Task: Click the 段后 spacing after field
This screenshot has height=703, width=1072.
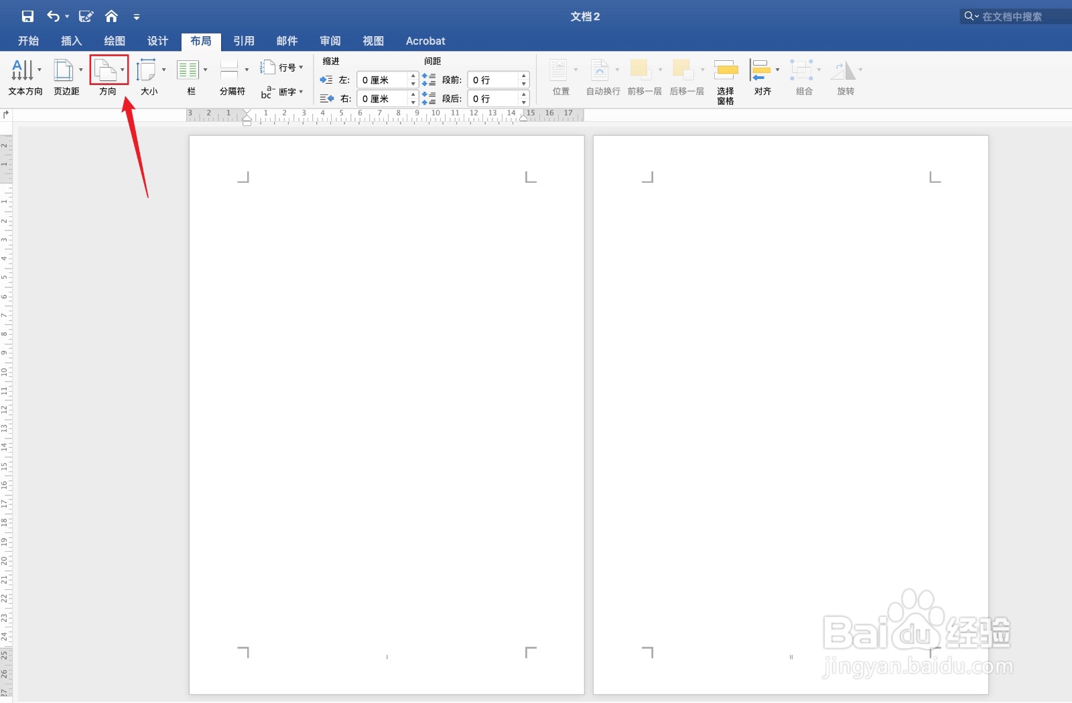Action: (x=493, y=98)
